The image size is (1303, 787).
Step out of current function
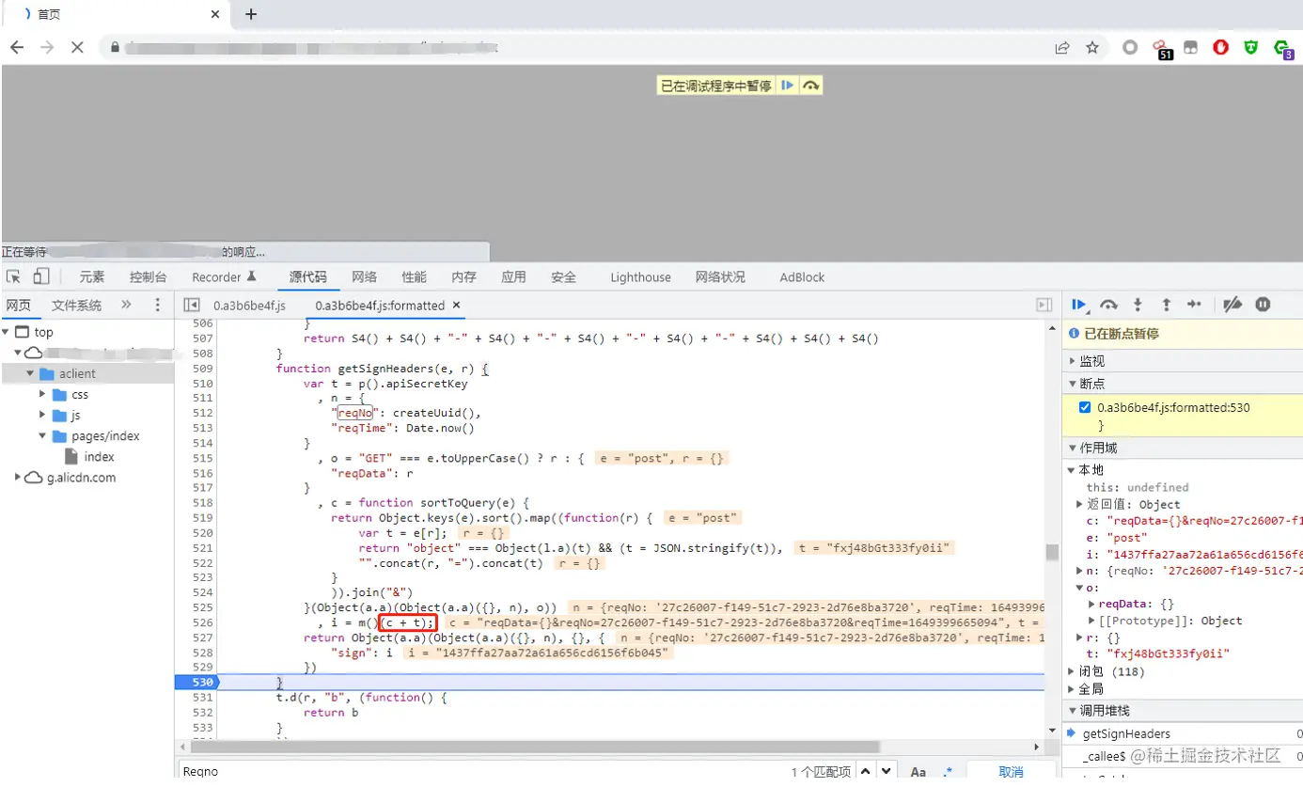1166,305
